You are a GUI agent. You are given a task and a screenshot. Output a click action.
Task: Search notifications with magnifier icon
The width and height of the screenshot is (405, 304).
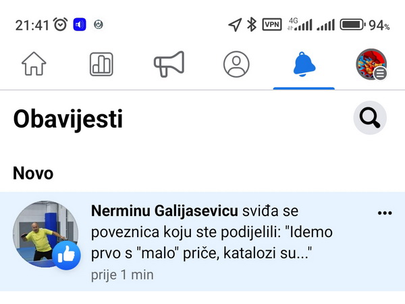point(370,119)
